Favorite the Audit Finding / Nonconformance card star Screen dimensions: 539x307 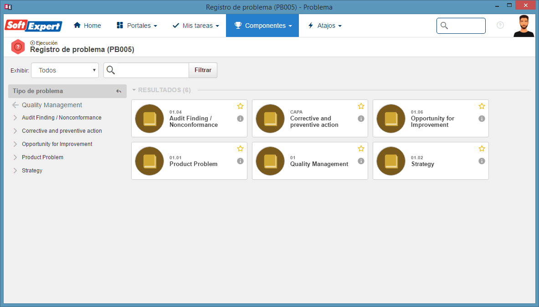coord(240,106)
